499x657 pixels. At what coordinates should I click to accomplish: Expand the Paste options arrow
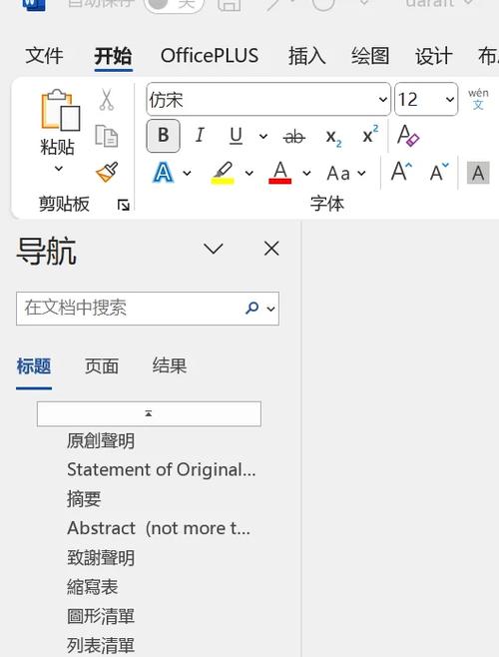(x=59, y=169)
